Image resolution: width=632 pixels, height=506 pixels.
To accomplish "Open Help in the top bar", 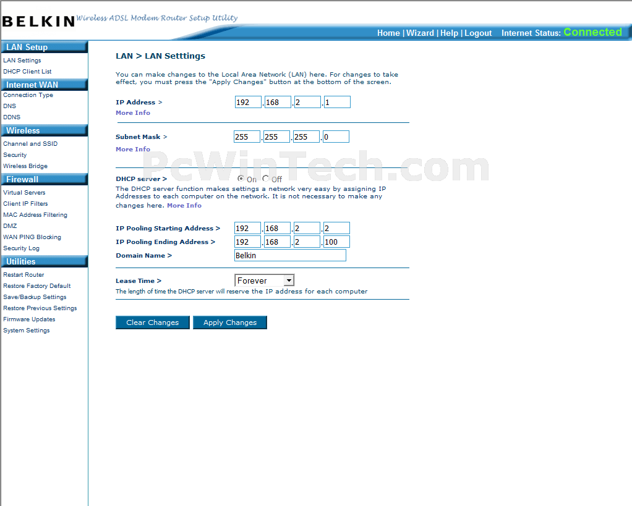I will [449, 33].
